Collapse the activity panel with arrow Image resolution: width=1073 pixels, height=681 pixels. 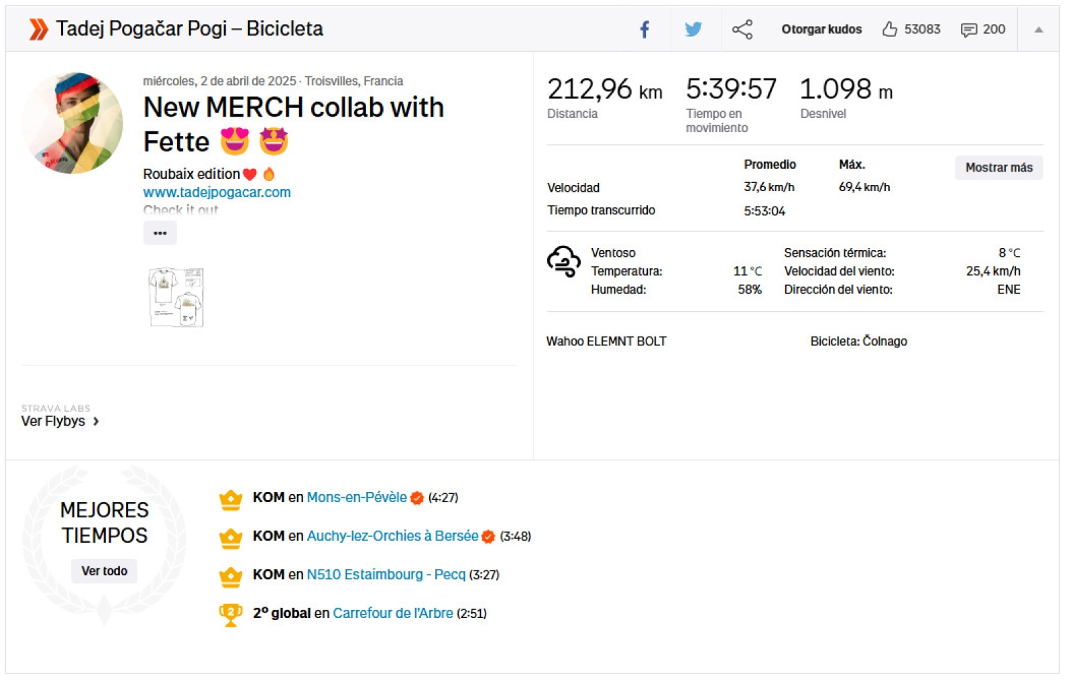(1038, 29)
